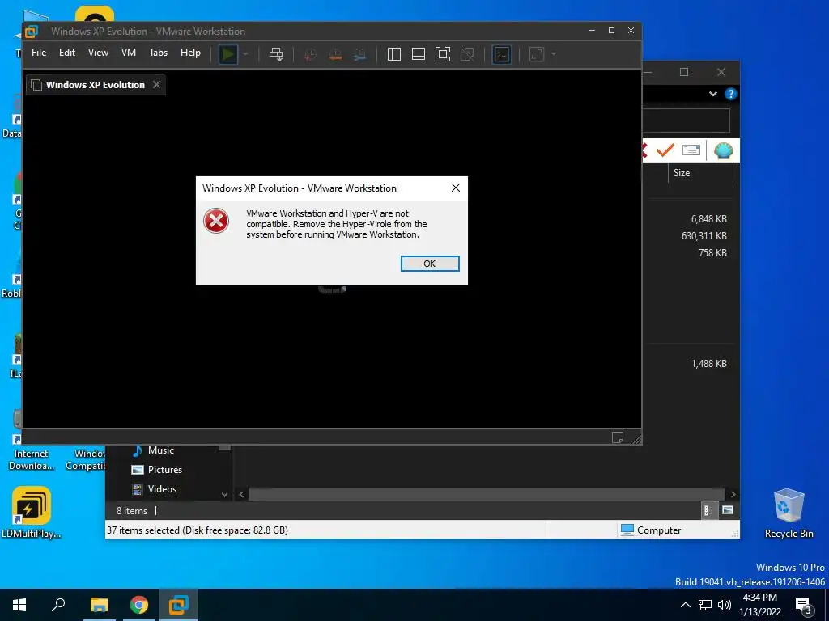This screenshot has width=829, height=621.
Task: Select the 1,488 KB size entry
Action: (x=709, y=364)
